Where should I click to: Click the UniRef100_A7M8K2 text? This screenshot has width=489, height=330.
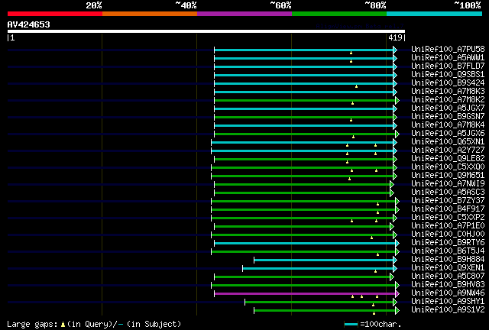pos(448,100)
